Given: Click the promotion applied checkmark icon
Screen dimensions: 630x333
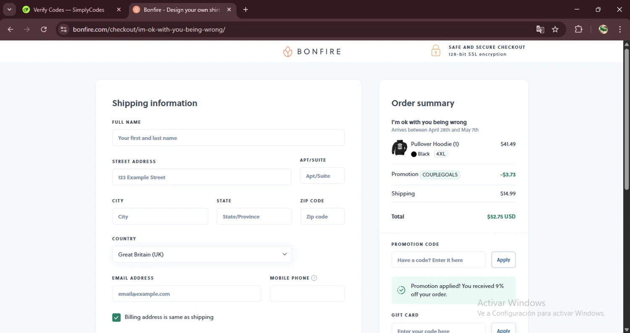Looking at the screenshot, I should (401, 290).
